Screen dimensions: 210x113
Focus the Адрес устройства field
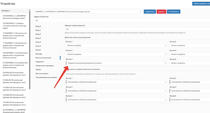click(x=122, y=21)
